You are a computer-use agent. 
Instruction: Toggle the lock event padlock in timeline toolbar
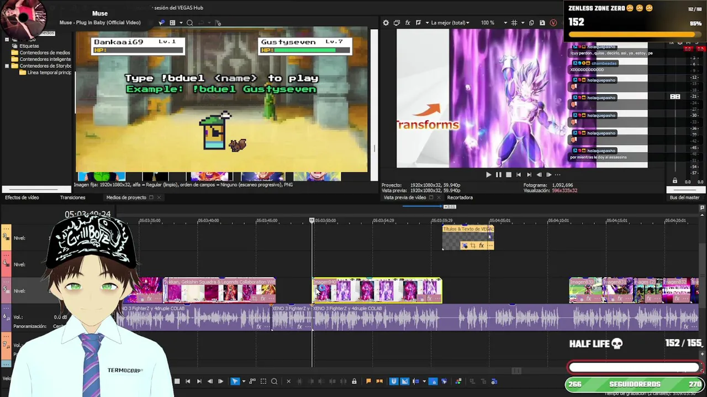(x=354, y=381)
